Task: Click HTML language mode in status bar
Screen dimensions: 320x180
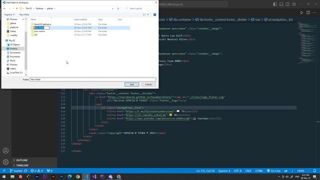Action: point(259,171)
